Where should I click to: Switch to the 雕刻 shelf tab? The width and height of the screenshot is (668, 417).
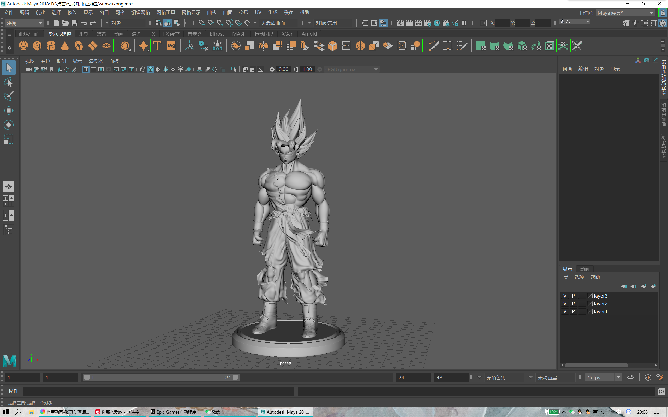[84, 34]
